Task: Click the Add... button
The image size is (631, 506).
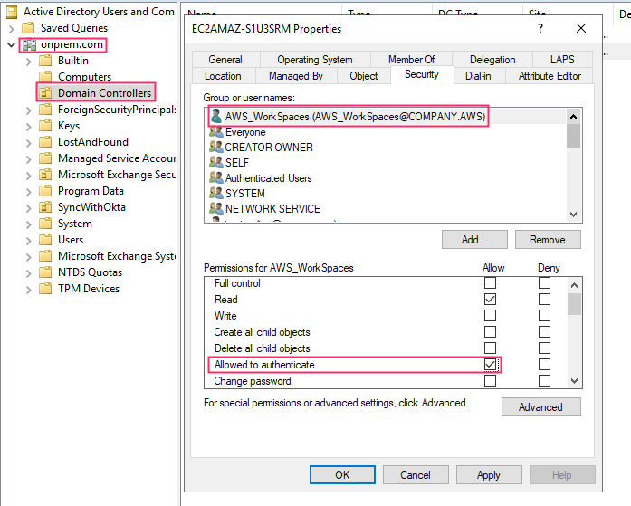Action: tap(474, 240)
